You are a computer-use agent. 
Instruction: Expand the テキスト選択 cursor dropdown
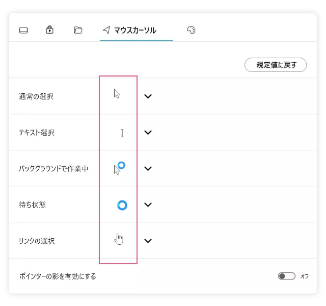click(x=148, y=133)
